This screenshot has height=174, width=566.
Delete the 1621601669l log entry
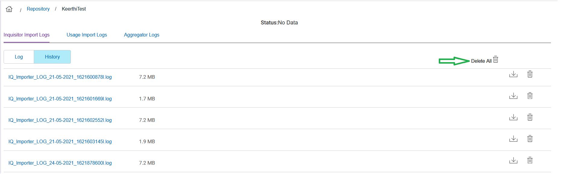coord(530,96)
